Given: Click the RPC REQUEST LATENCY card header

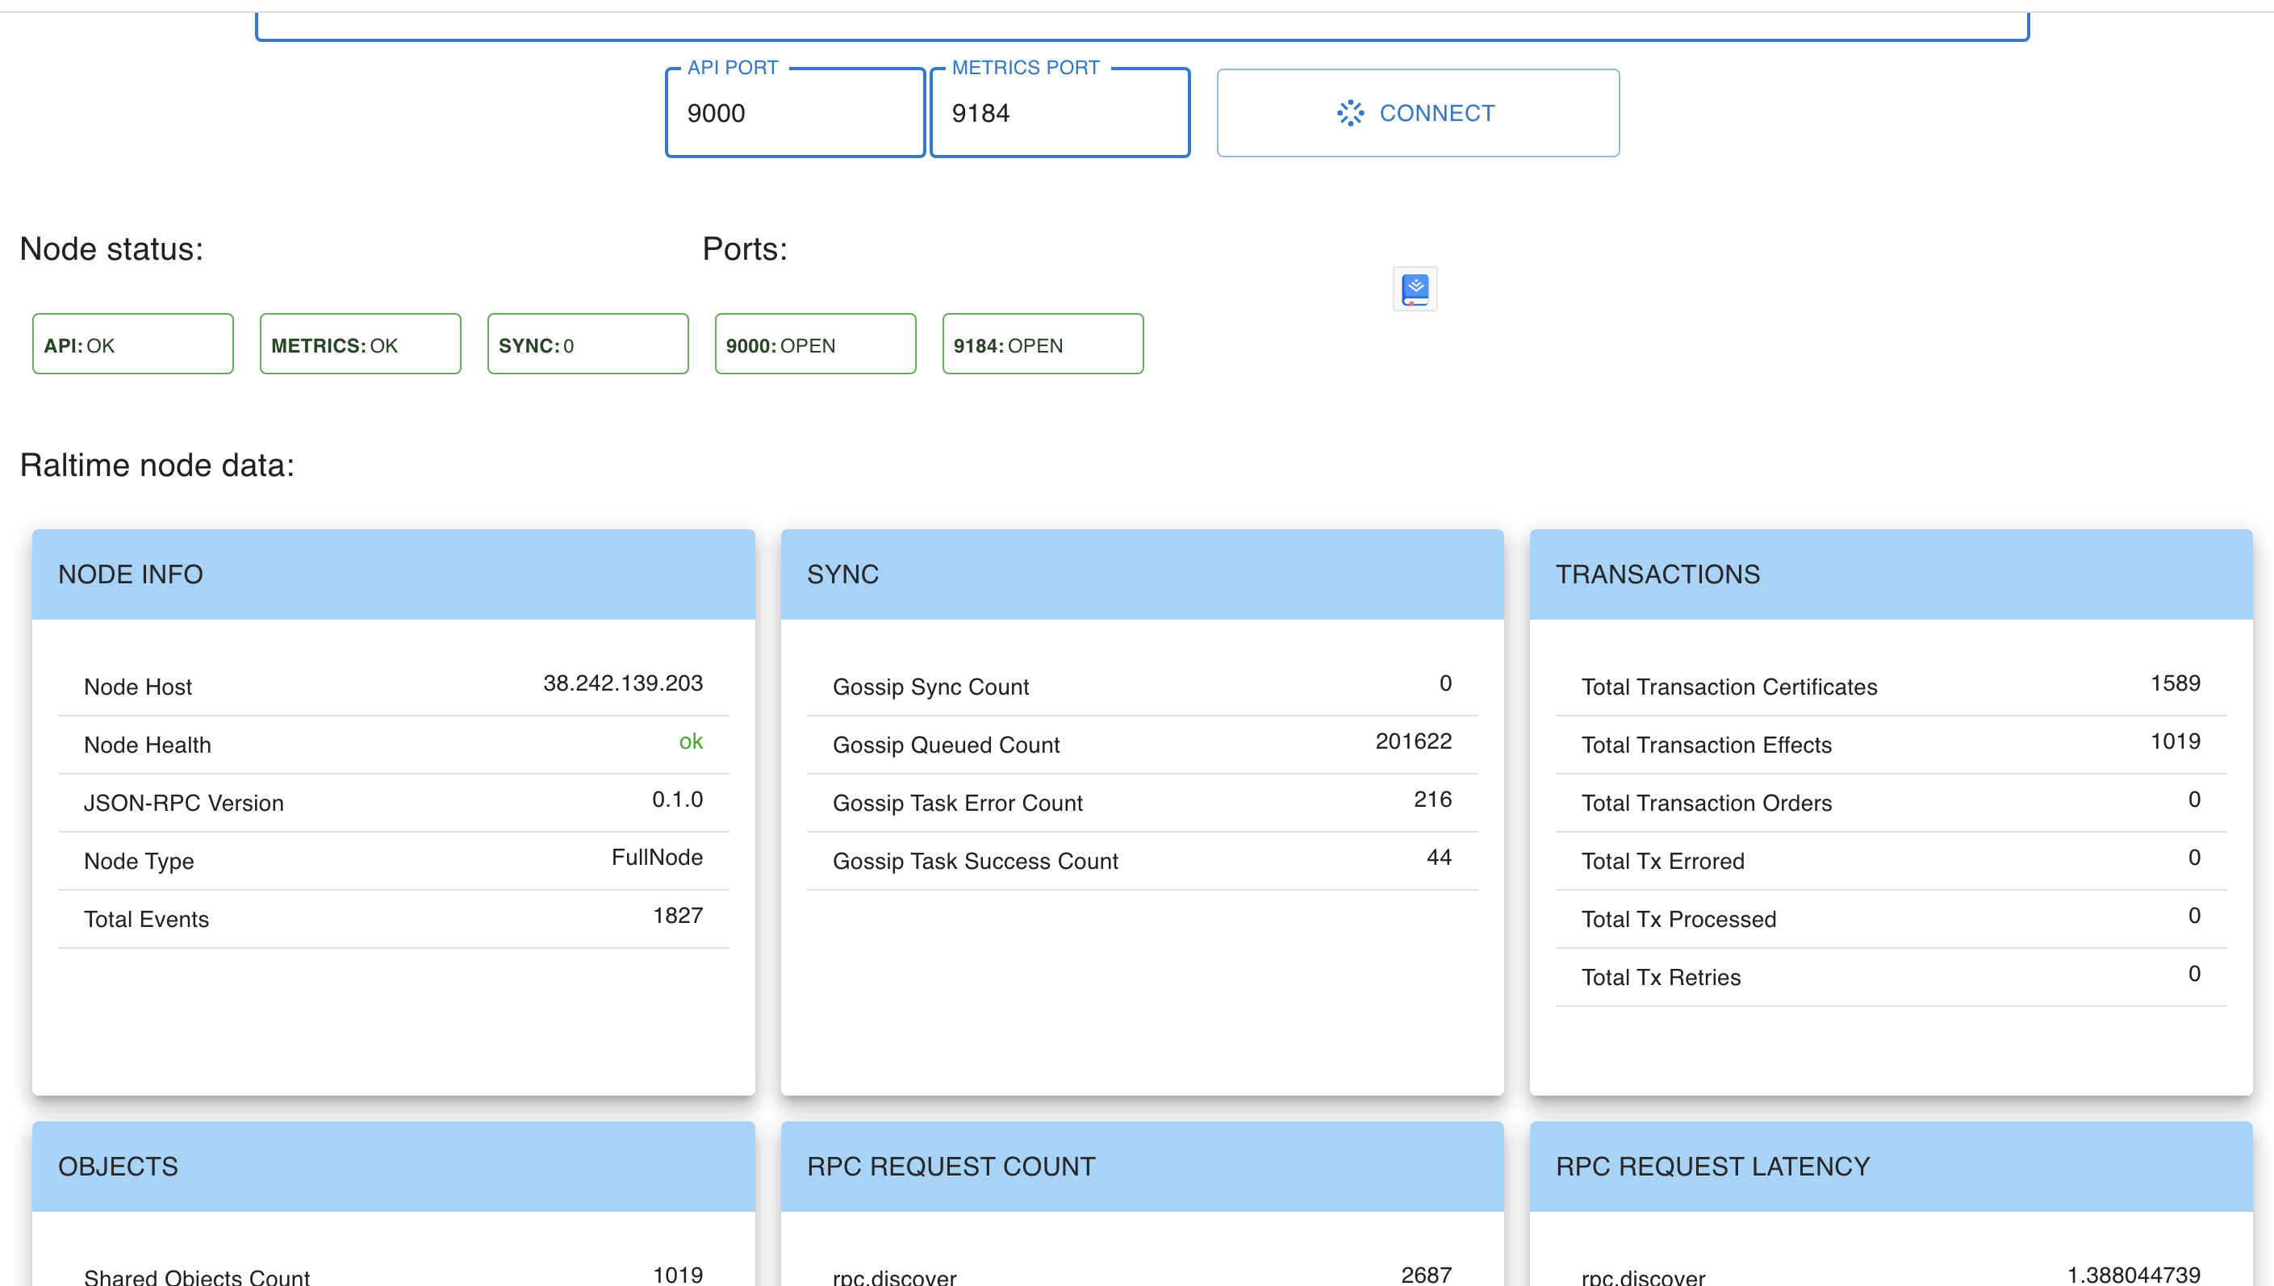Looking at the screenshot, I should click(x=1890, y=1166).
